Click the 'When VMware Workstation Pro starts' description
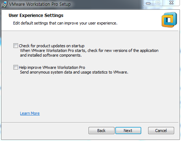This screenshot has width=181, height=141. (89, 50)
